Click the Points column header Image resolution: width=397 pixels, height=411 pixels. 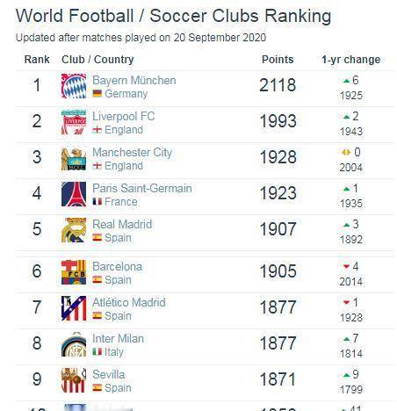278,60
